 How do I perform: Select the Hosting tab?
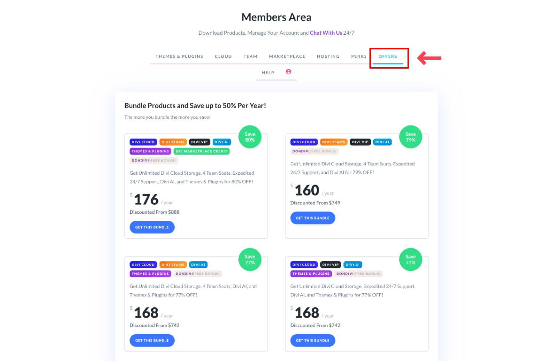pos(328,57)
